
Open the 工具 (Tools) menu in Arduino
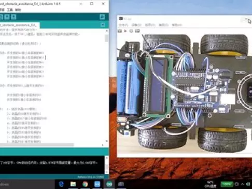pyautogui.click(x=10, y=10)
